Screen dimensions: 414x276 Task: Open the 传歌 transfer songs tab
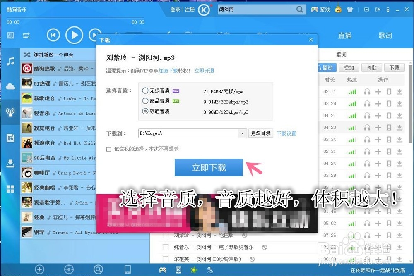[371, 67]
